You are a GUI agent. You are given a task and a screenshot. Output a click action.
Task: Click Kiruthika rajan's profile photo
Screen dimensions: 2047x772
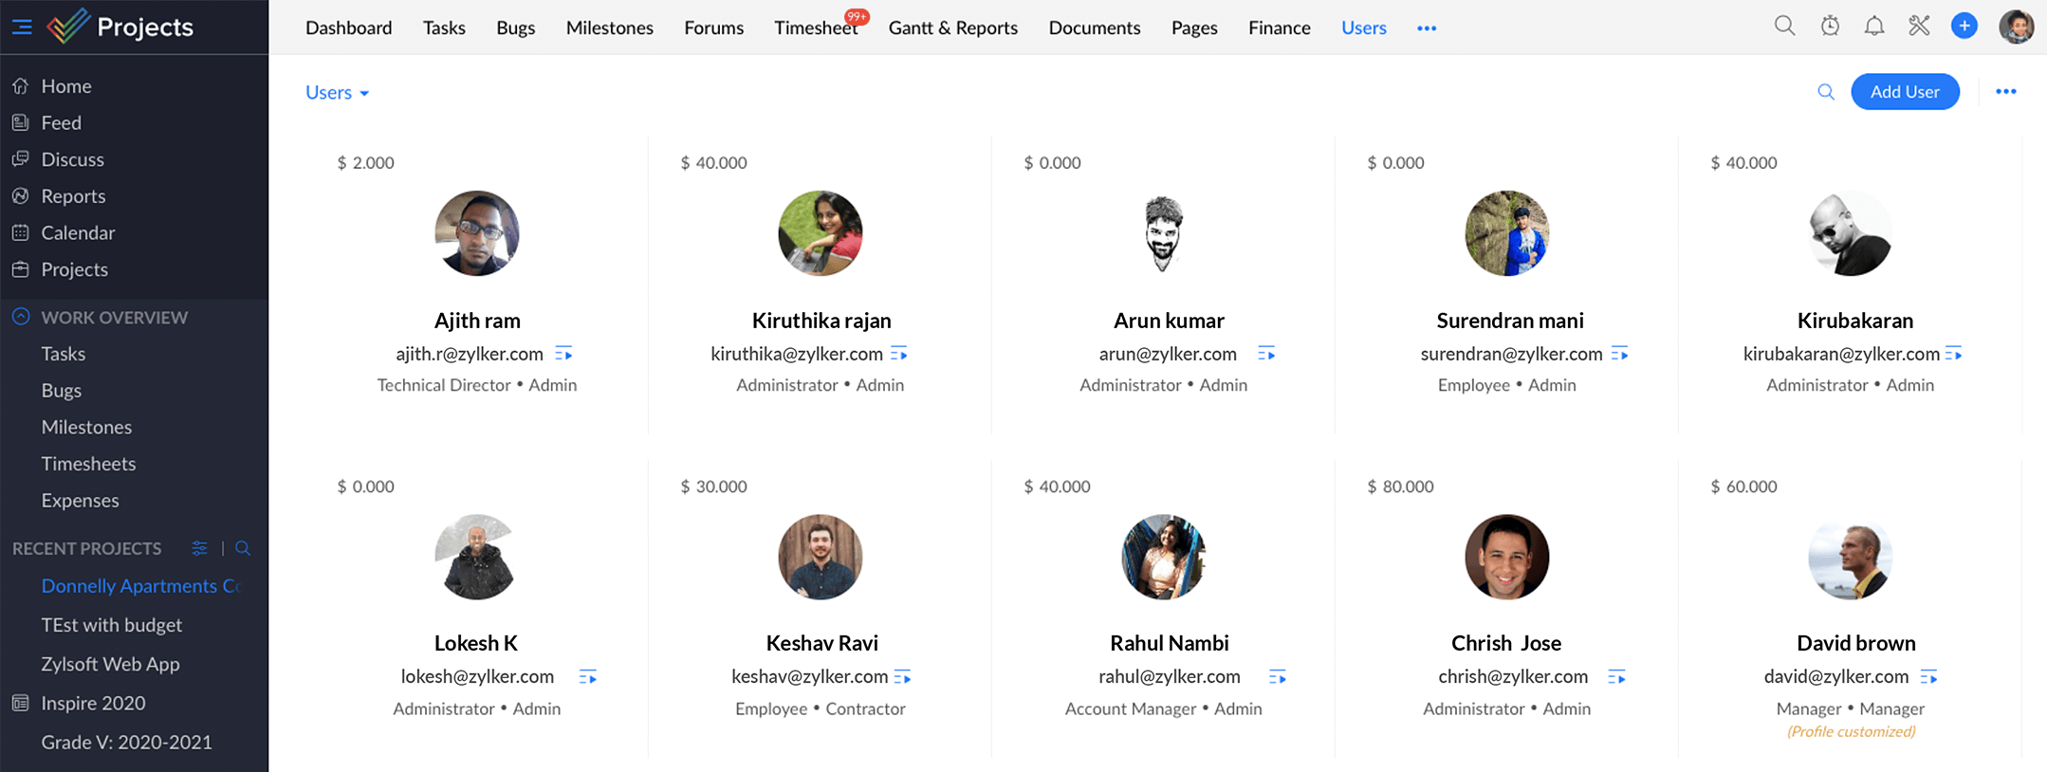tap(821, 233)
